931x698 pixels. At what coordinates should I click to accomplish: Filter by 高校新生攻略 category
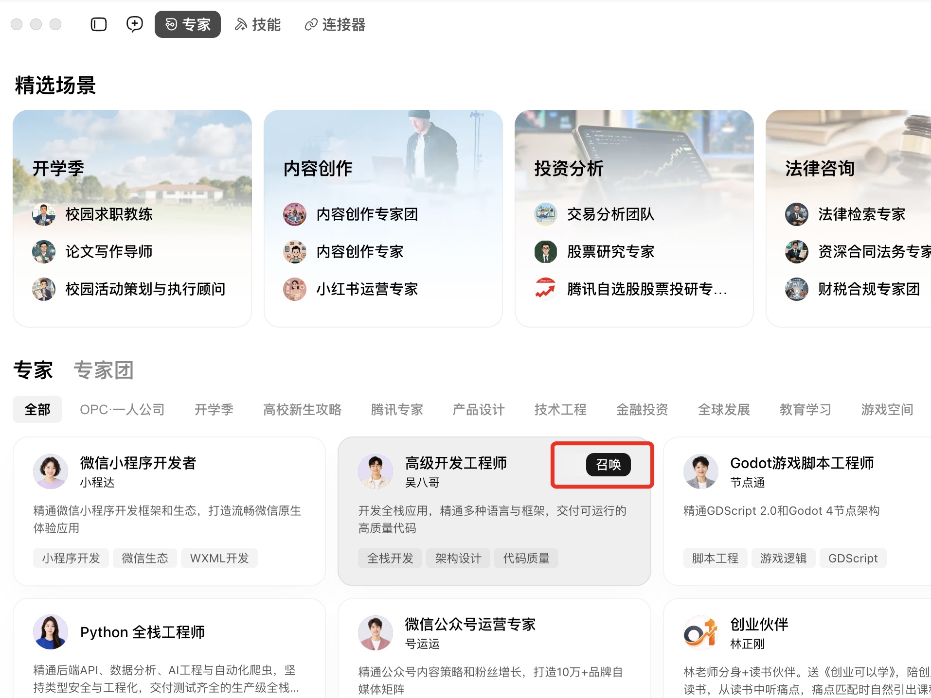point(302,409)
